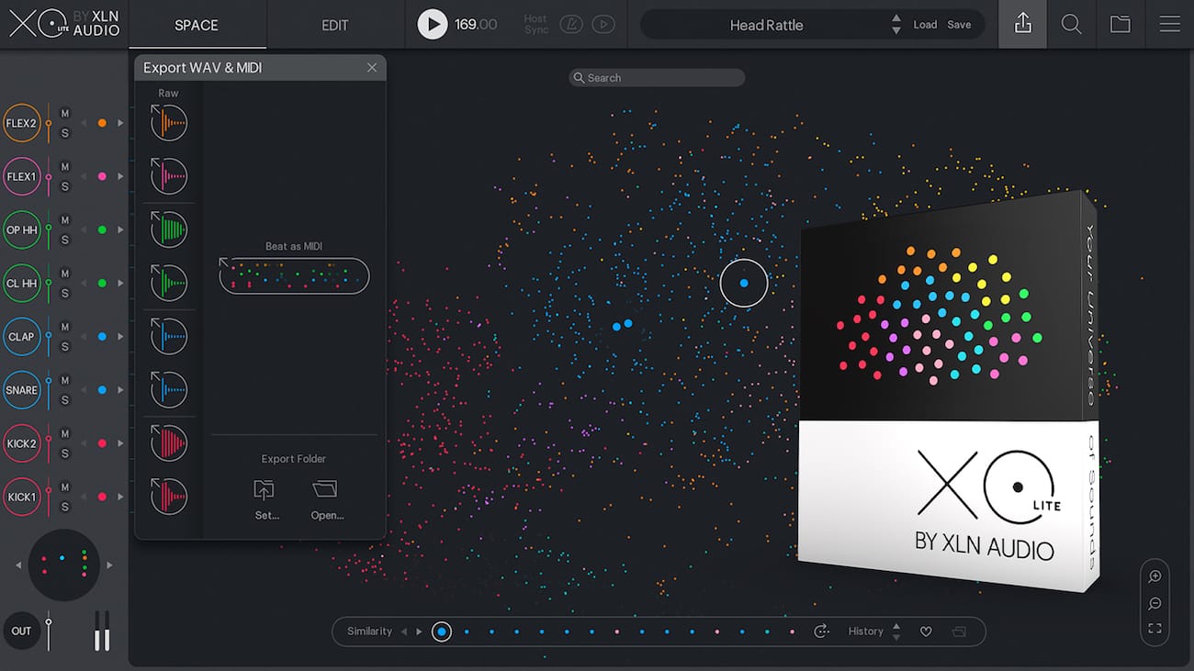Select the SNARE channel button
The height and width of the screenshot is (671, 1194).
coord(22,390)
